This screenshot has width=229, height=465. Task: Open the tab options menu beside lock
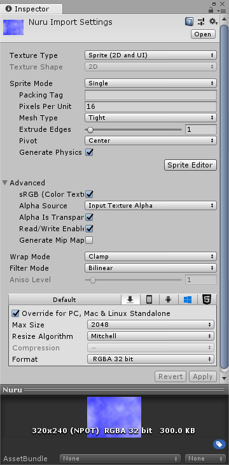coord(221,10)
